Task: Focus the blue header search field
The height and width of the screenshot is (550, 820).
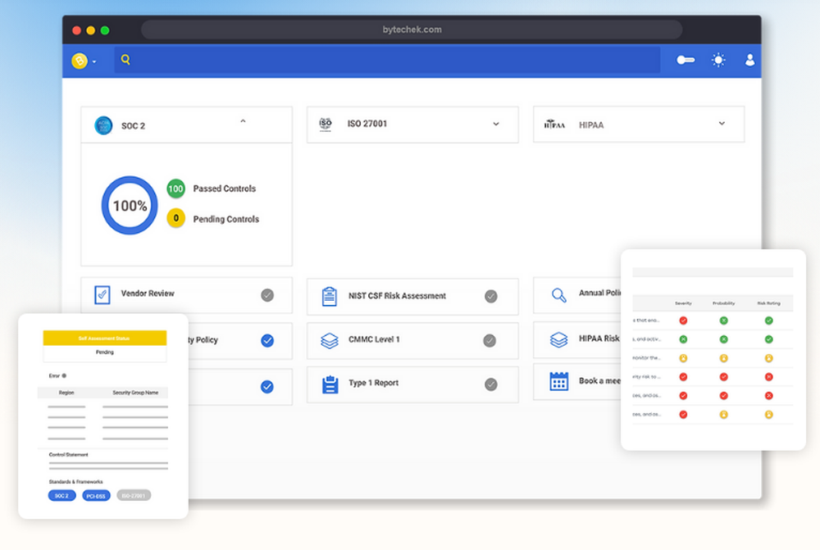Action: pos(387,60)
